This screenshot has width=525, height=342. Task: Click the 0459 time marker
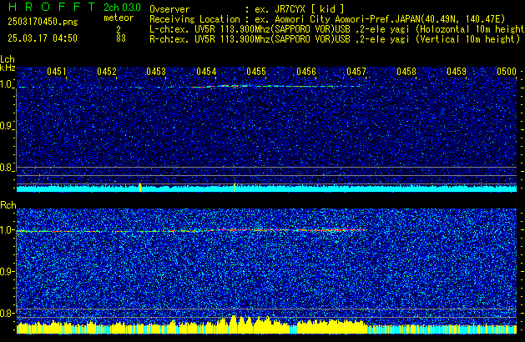457,72
